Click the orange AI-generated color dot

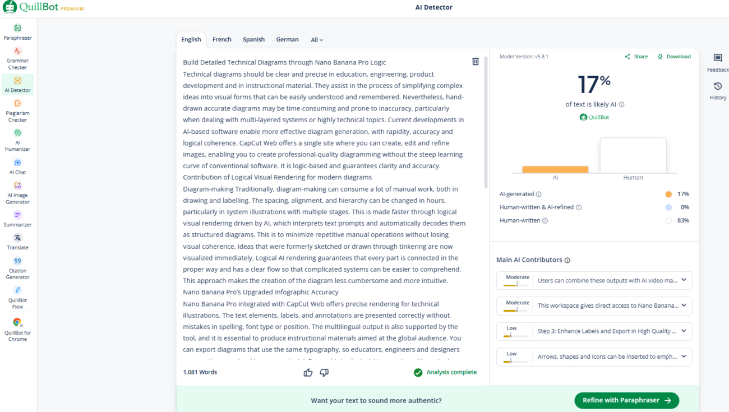pos(668,195)
